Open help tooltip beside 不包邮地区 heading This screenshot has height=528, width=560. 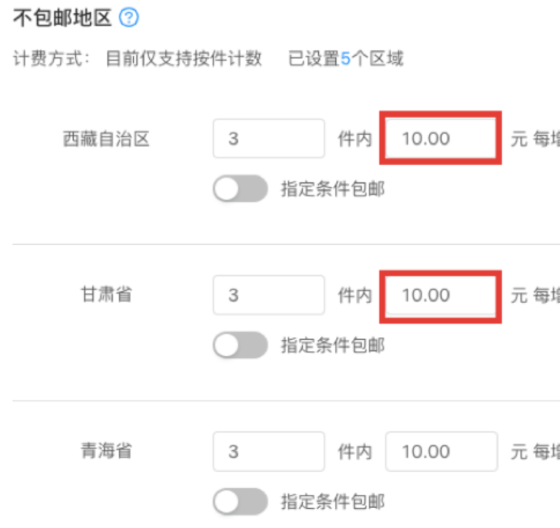tap(129, 17)
